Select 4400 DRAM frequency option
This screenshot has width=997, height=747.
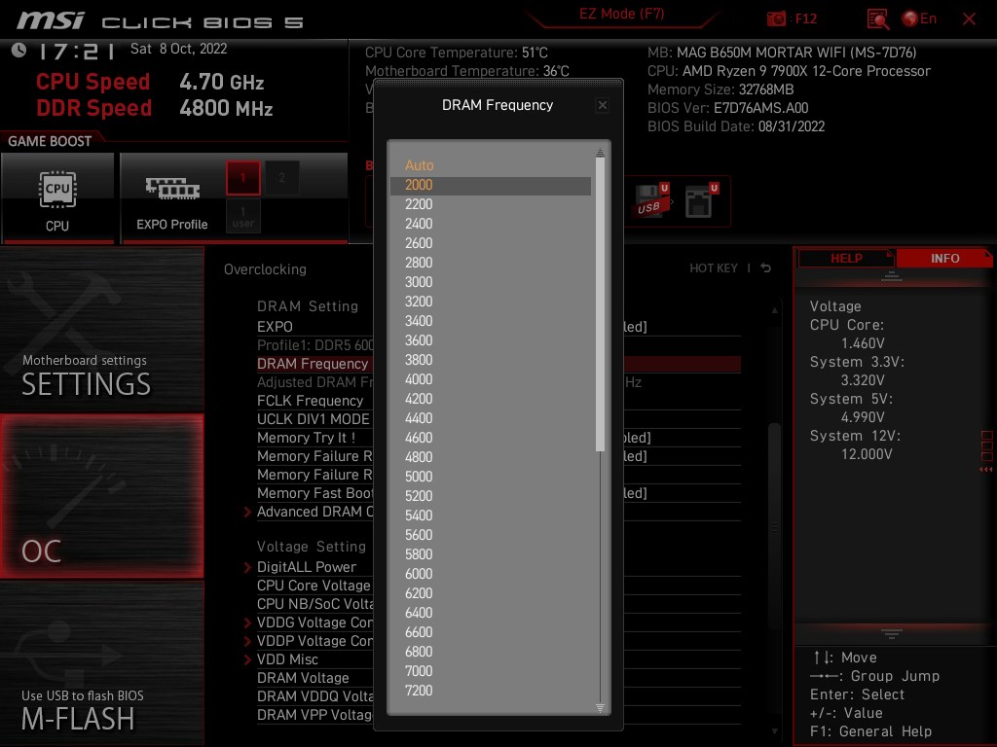click(491, 418)
